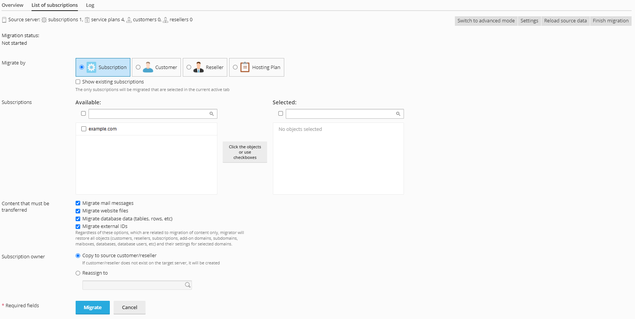Click the Customer person icon
Image resolution: width=635 pixels, height=319 pixels.
coord(148,68)
